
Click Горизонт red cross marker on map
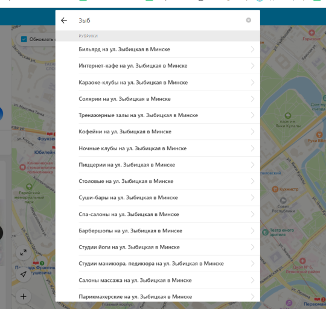312,33
